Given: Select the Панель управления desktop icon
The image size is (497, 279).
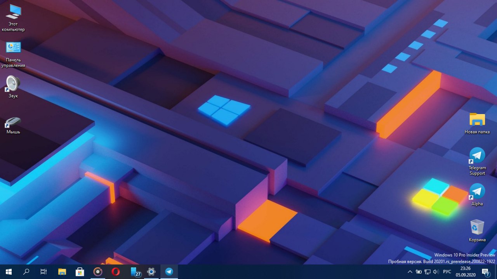Looking at the screenshot, I should pyautogui.click(x=13, y=54).
